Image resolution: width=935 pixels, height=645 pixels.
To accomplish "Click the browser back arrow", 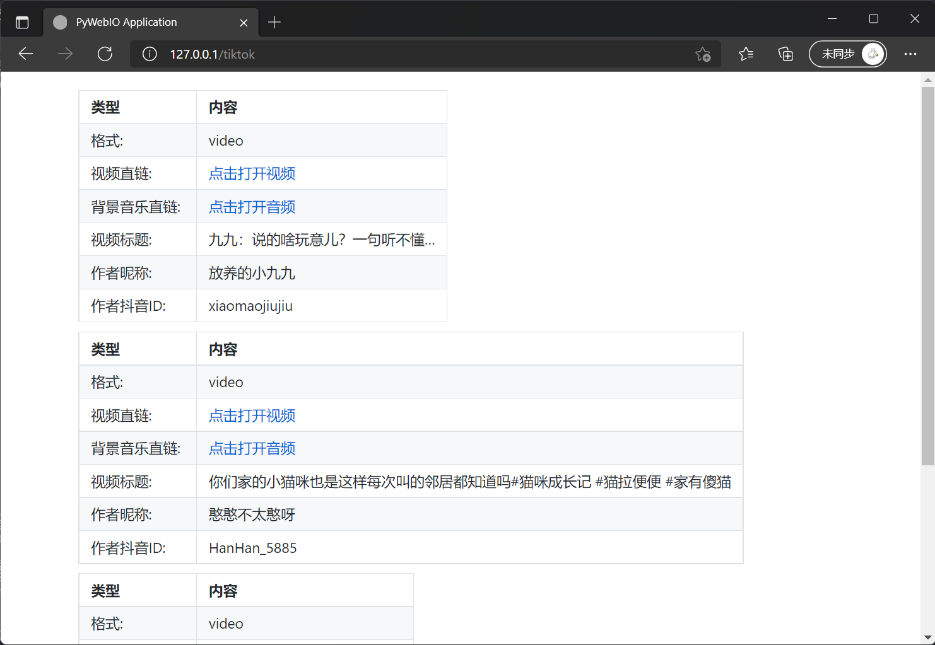I will (26, 54).
